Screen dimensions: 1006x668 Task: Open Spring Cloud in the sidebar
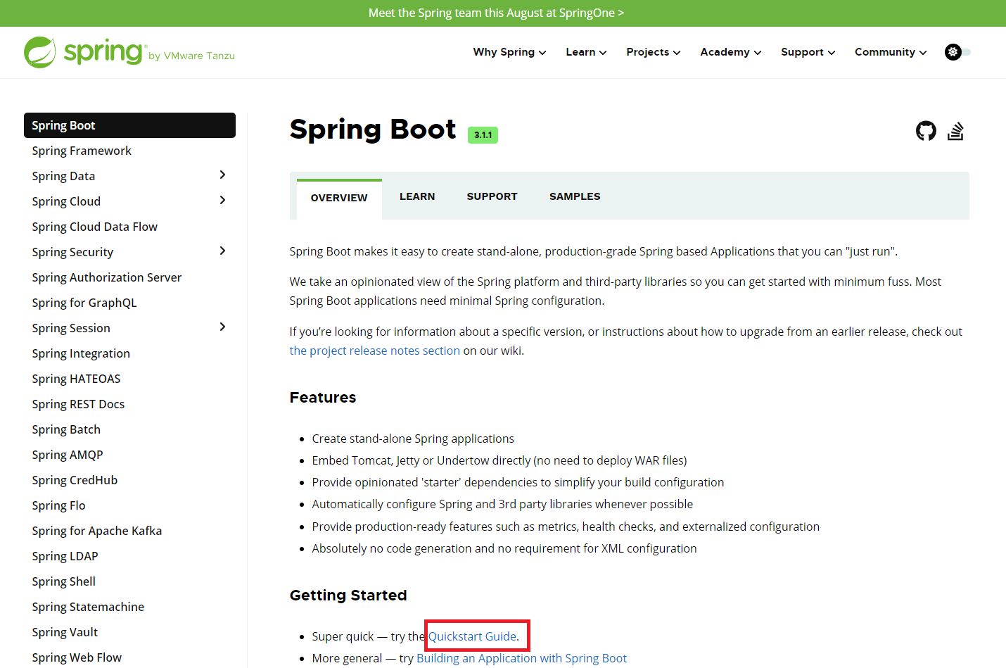point(66,201)
